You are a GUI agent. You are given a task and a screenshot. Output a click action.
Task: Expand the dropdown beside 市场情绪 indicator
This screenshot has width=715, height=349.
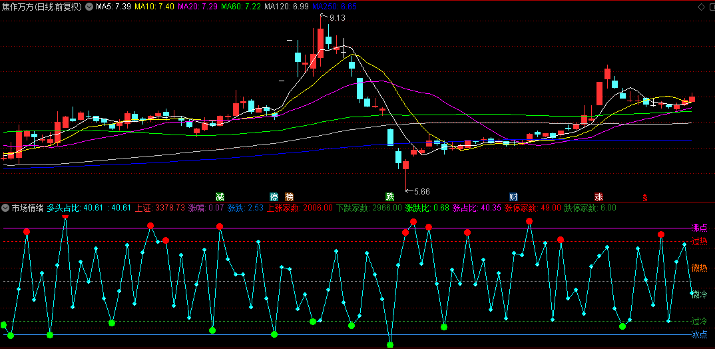5,208
